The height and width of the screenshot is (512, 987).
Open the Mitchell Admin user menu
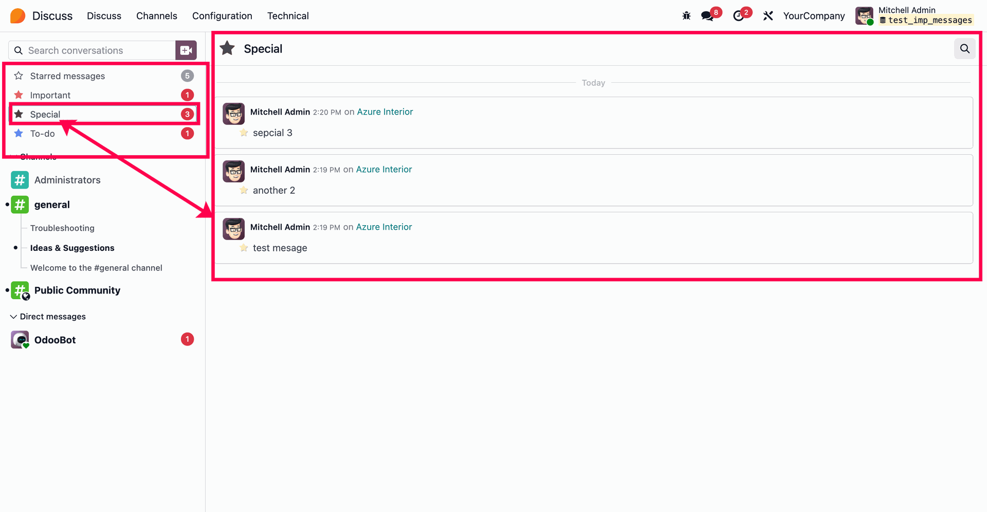[914, 16]
